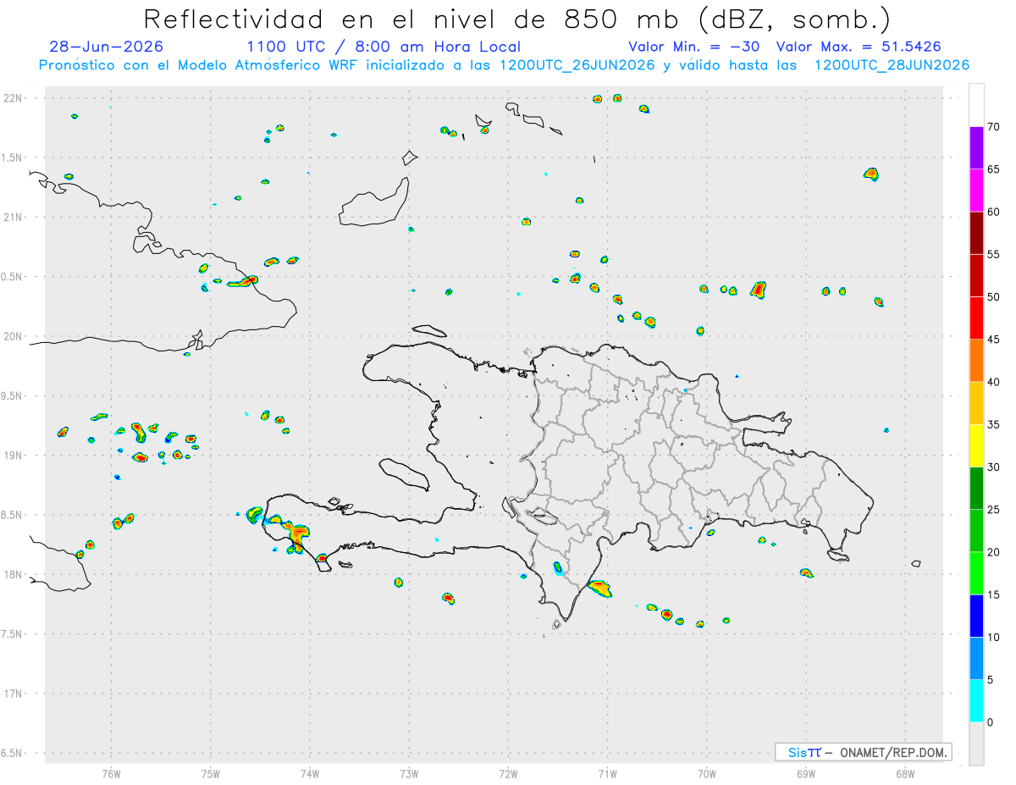Screen dimensions: 1016x785
Task: Click the latitude label "17N"
Action: (14, 694)
